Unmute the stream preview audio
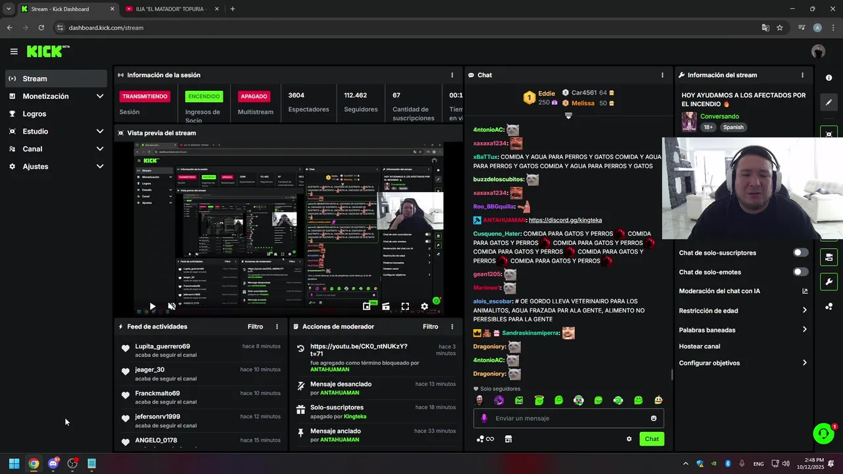This screenshot has width=843, height=474. point(171,306)
